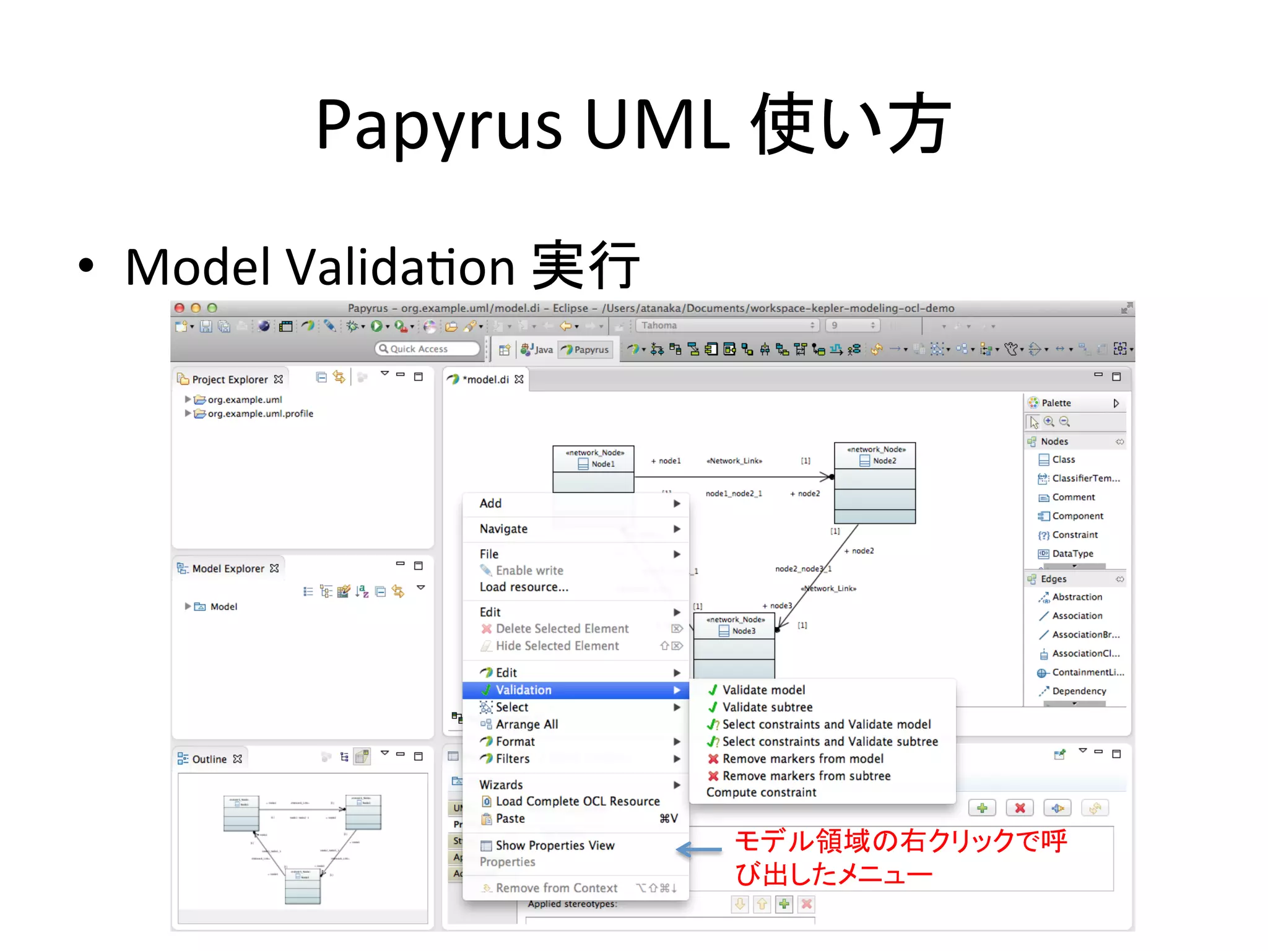Click the Debug bug icon in toolbar
The height and width of the screenshot is (951, 1268).
tap(352, 326)
